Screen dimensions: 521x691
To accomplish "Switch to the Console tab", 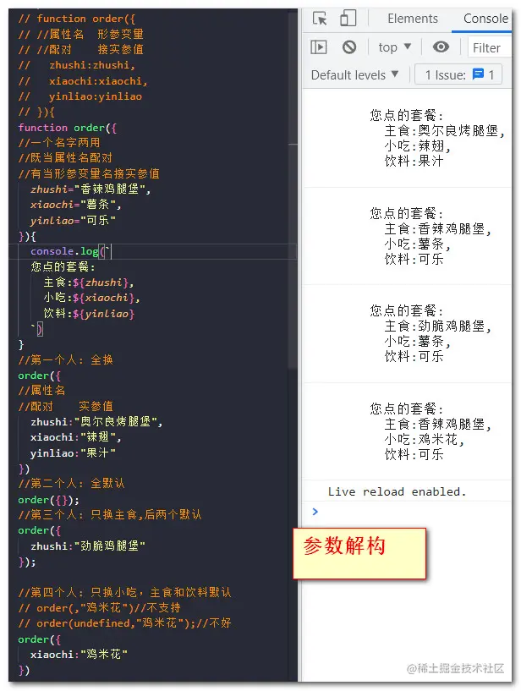I will pos(485,19).
